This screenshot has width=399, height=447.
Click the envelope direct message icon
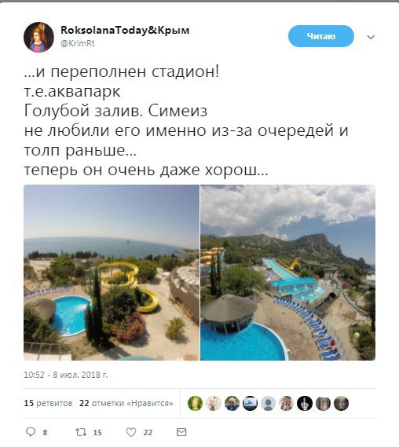click(x=181, y=432)
